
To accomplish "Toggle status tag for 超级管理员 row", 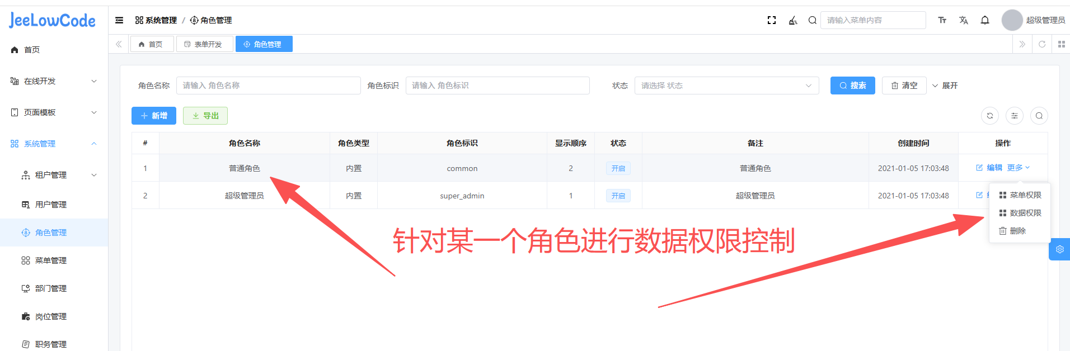I will coord(618,196).
